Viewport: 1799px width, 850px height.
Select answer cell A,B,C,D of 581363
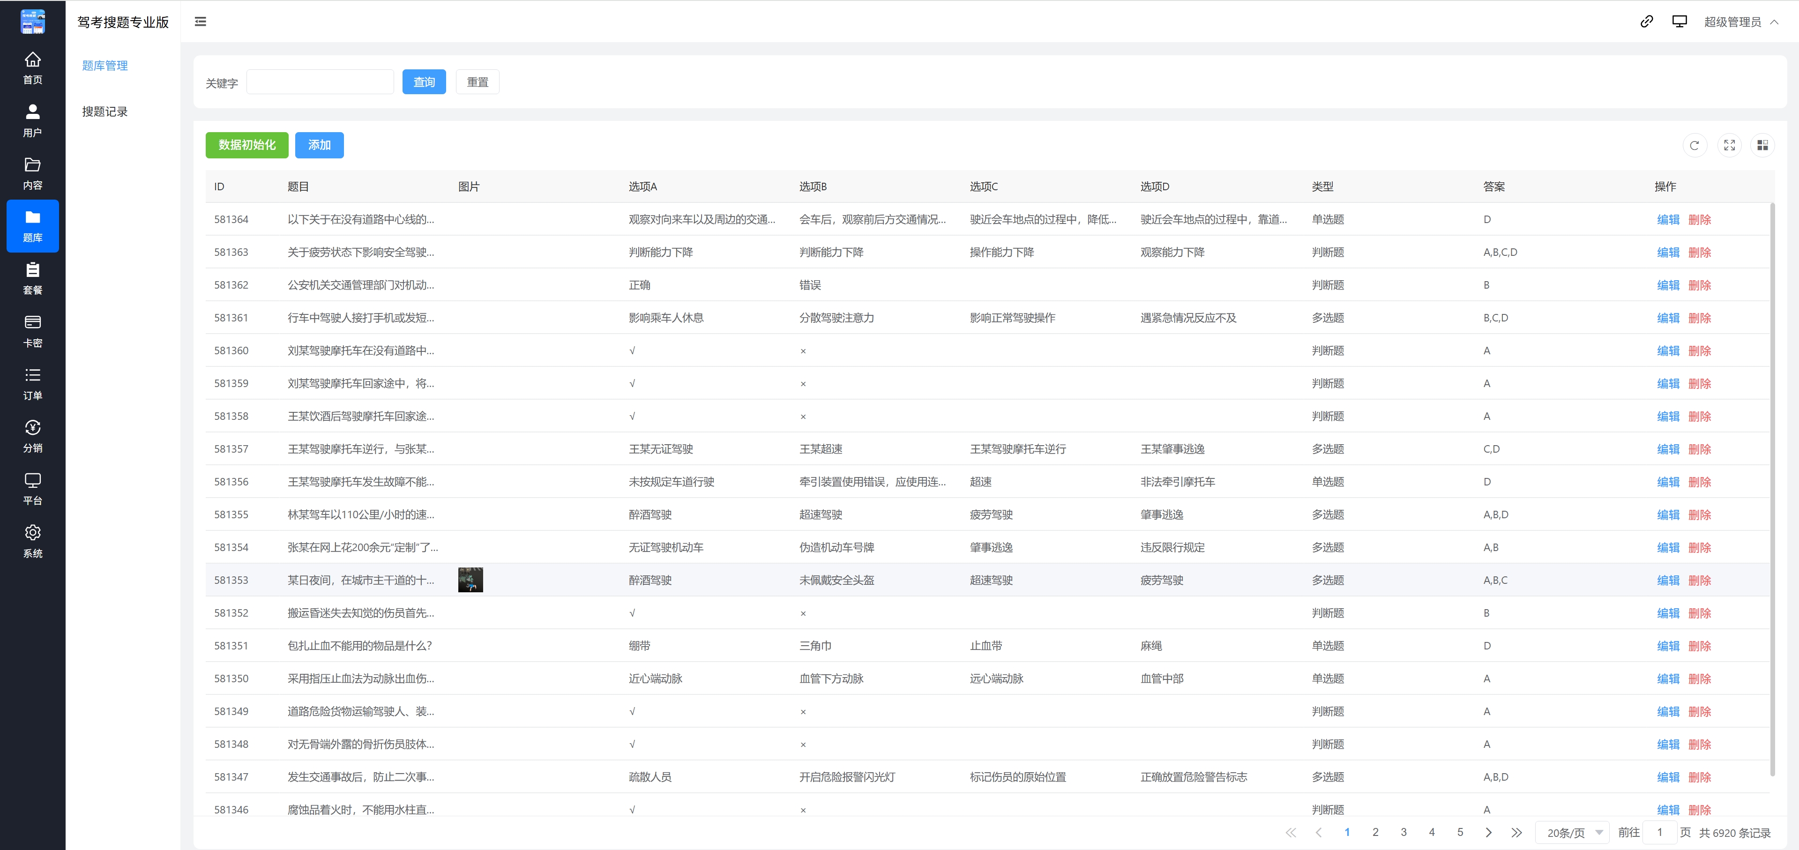point(1500,252)
